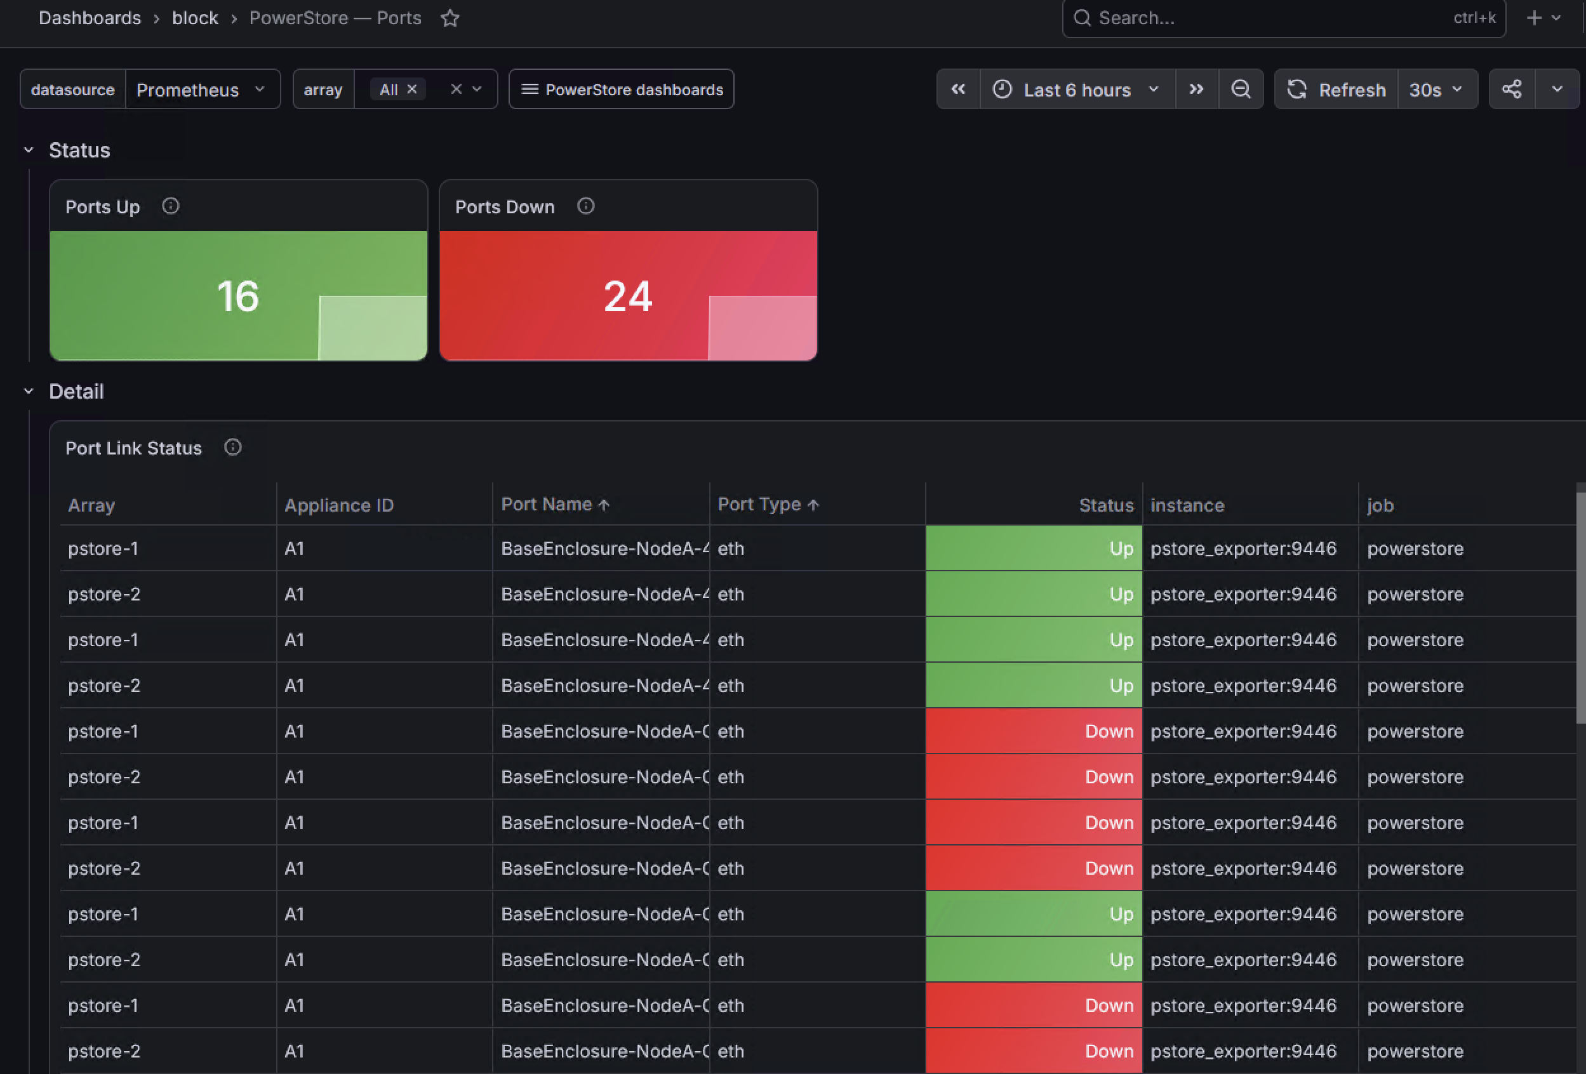
Task: Collapse the Status row
Action: (x=29, y=150)
